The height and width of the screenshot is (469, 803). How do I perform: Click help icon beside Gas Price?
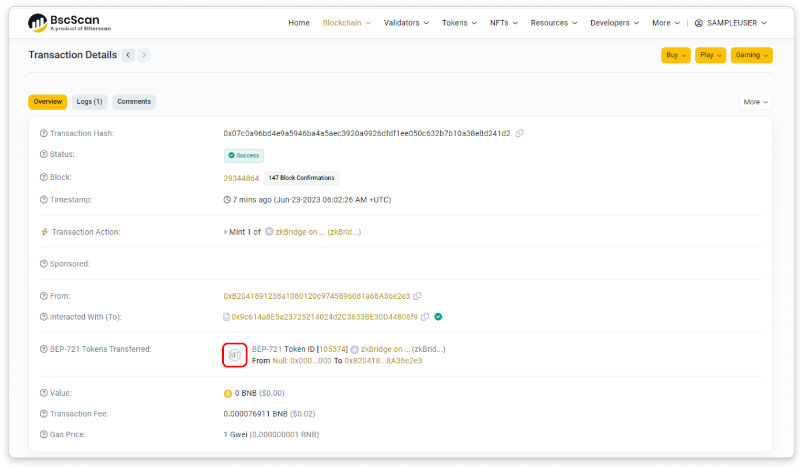click(44, 435)
